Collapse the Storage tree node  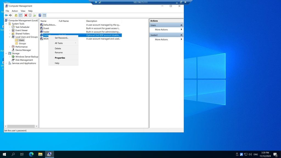(x=6, y=53)
